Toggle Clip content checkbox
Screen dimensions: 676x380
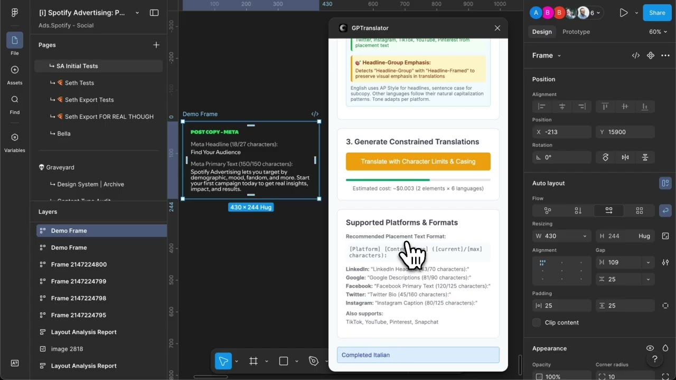click(537, 322)
